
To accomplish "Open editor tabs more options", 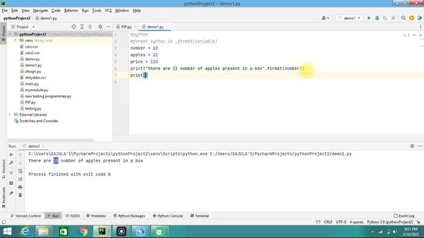I will [x=421, y=26].
